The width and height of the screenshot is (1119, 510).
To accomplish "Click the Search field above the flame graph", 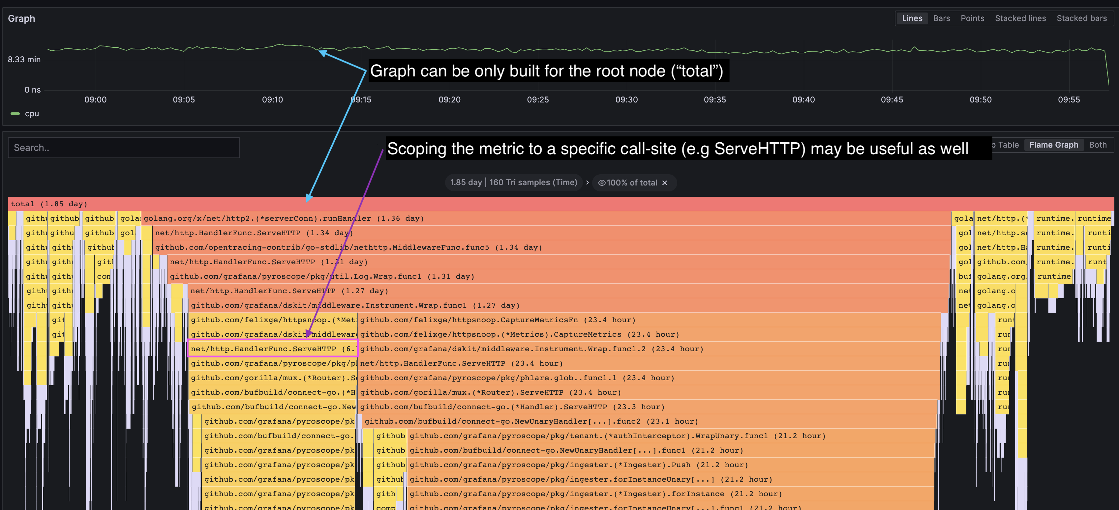I will 124,148.
